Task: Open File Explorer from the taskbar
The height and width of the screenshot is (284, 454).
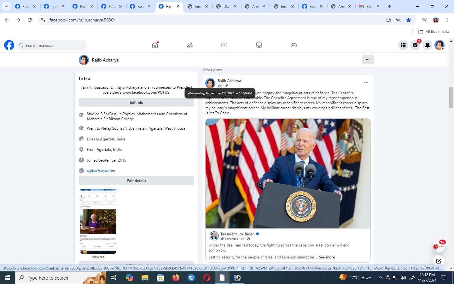Action: click(x=145, y=278)
